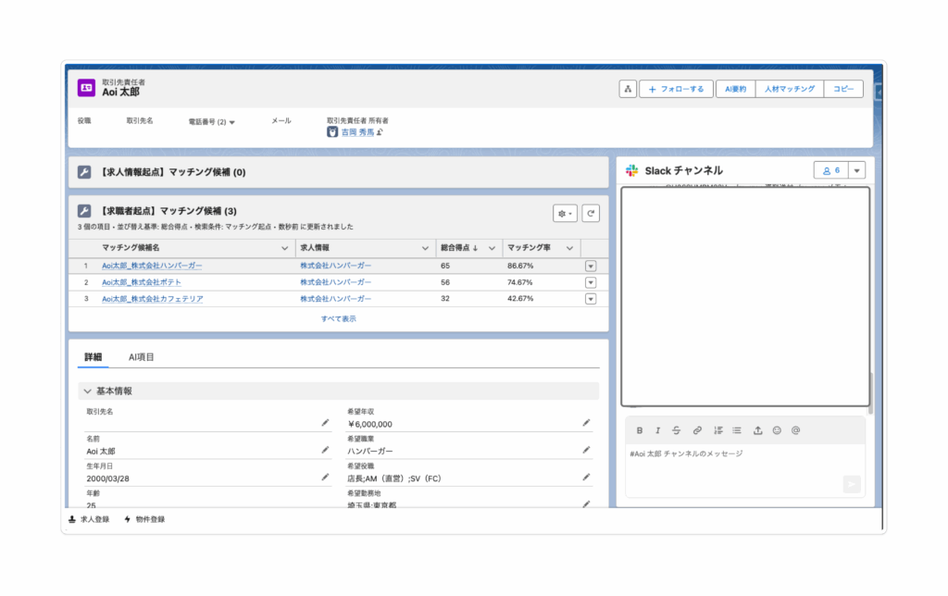The height and width of the screenshot is (596, 948).
Task: Click the hierarchy view icon
Action: pyautogui.click(x=627, y=89)
